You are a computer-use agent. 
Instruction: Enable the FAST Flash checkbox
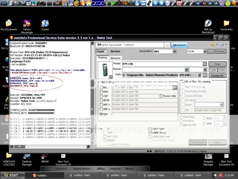coord(150,129)
